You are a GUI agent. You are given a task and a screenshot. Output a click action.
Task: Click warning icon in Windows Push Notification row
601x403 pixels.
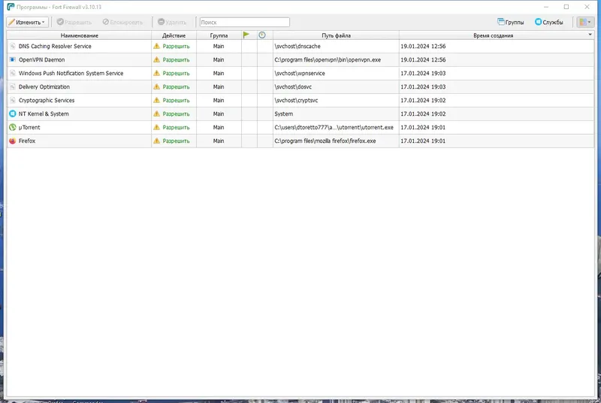156,73
